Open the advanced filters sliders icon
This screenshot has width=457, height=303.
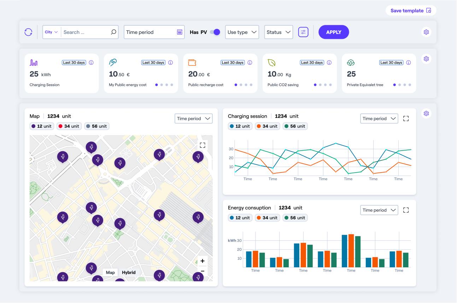(x=303, y=32)
